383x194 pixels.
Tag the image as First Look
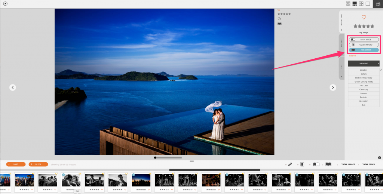pos(364,86)
